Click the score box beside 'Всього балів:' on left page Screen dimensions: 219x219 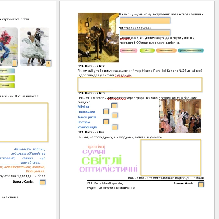(42, 182)
